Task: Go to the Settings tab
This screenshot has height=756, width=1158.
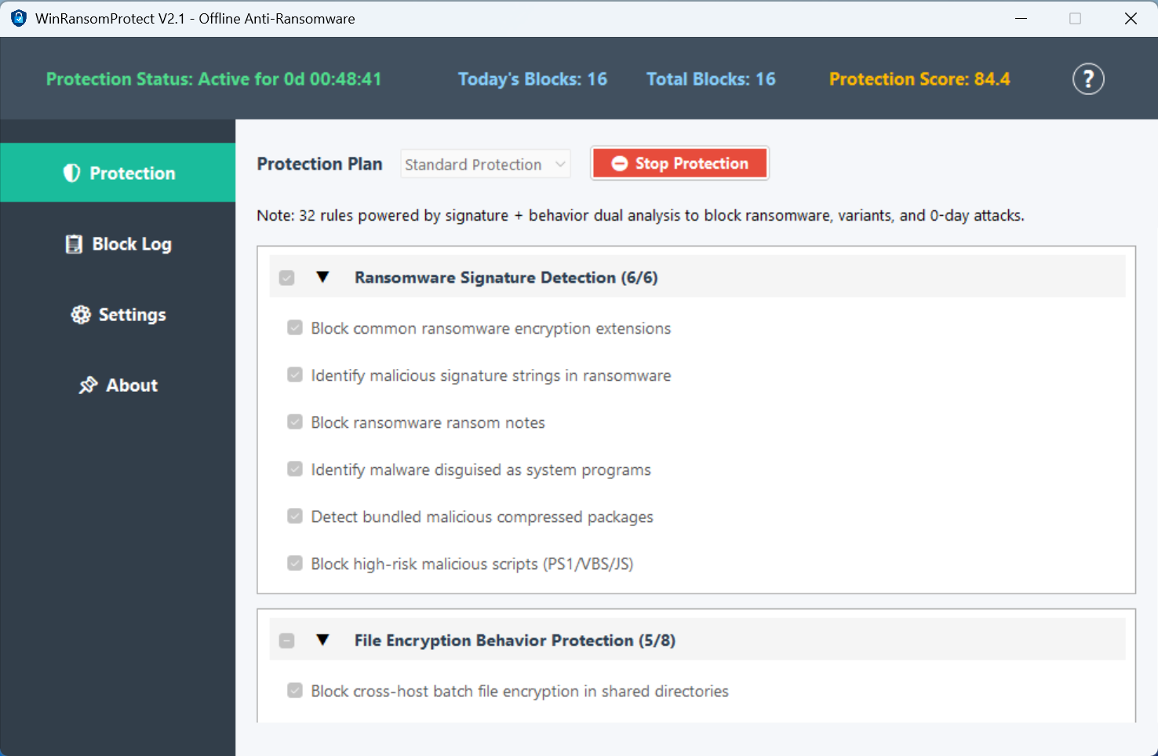Action: point(118,315)
